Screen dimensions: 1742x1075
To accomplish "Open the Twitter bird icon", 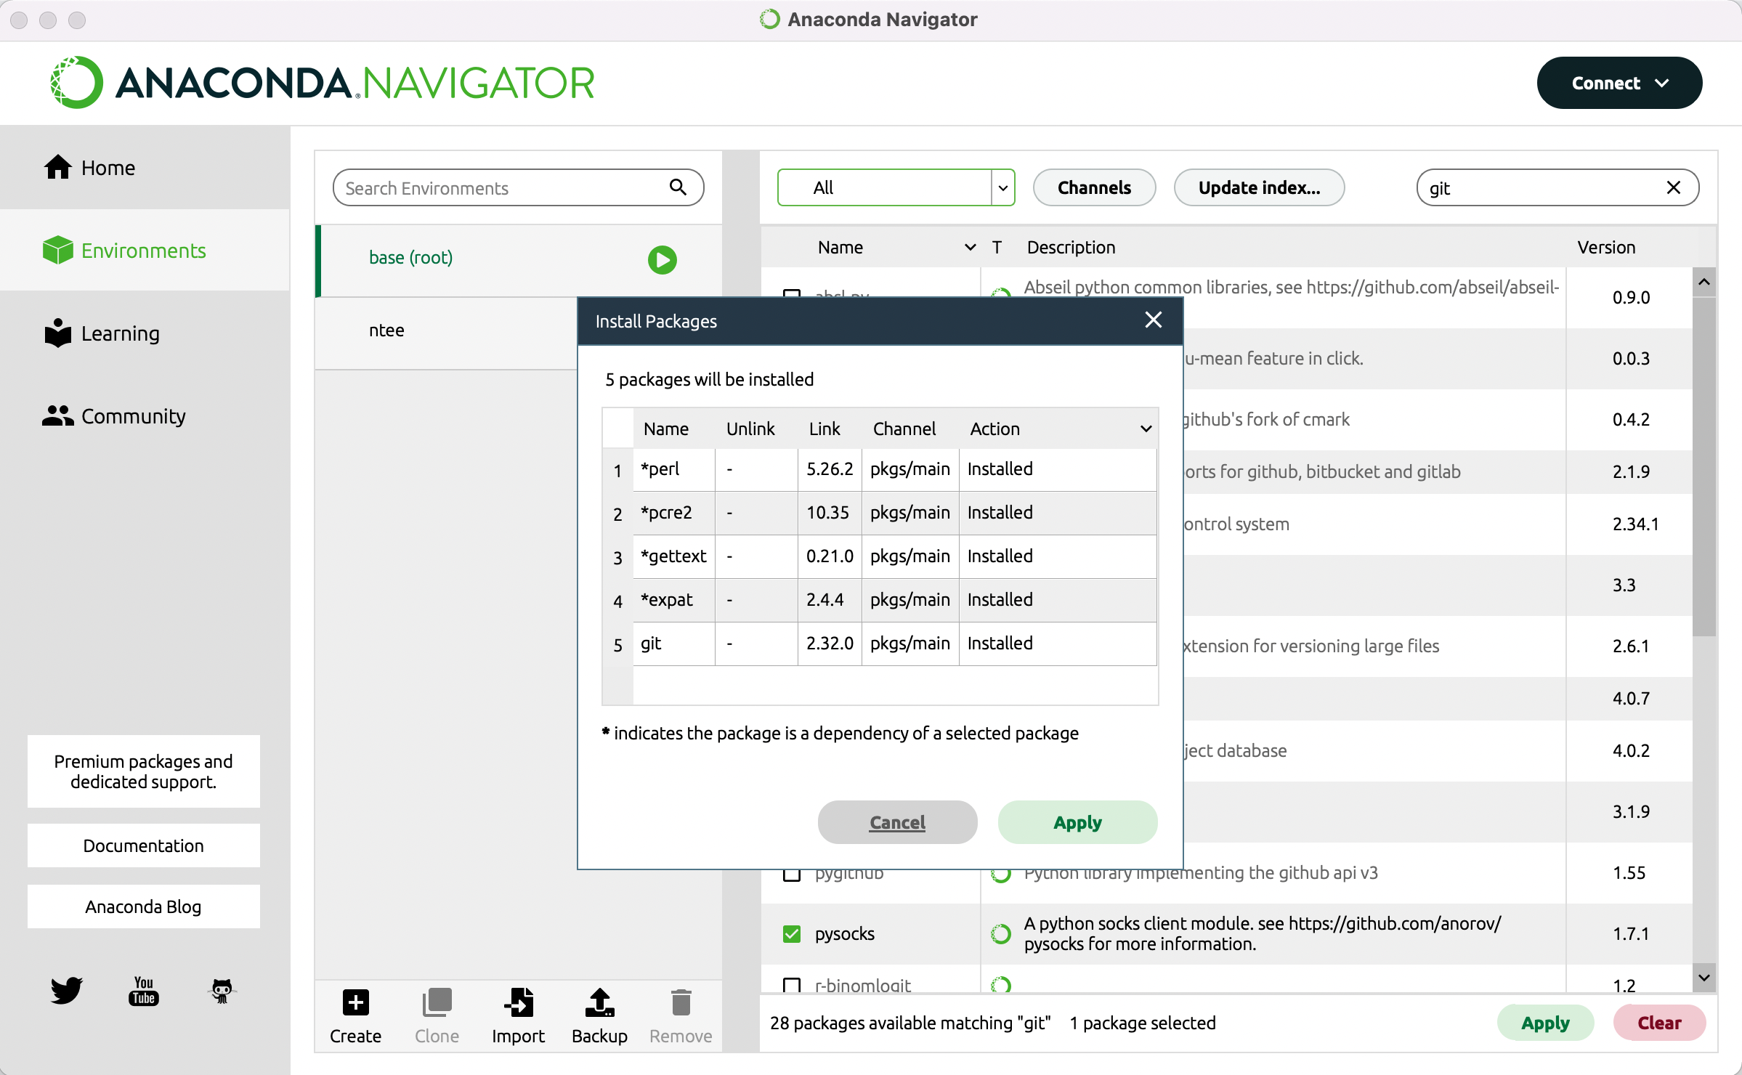I will point(66,990).
